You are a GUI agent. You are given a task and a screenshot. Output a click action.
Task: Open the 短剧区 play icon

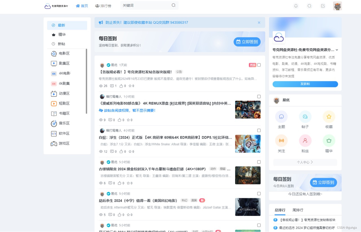[54, 104]
